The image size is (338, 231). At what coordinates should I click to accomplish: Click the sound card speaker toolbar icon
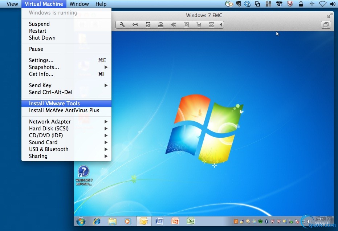coord(174,25)
